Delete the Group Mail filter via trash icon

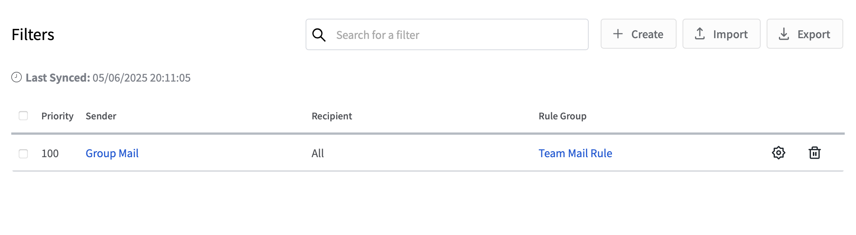[x=814, y=153]
